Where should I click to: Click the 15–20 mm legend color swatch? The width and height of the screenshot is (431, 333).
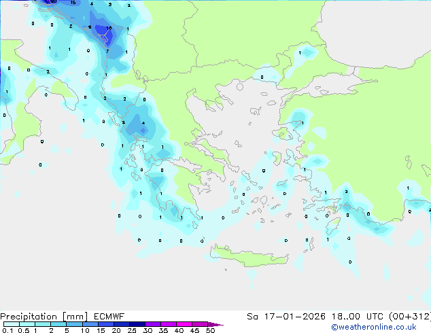coord(105,324)
